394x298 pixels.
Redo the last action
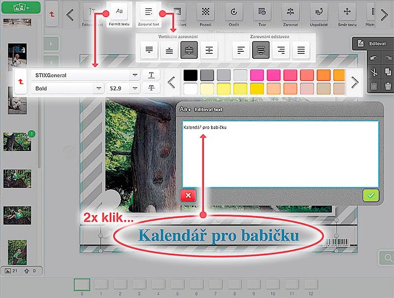coord(388,58)
